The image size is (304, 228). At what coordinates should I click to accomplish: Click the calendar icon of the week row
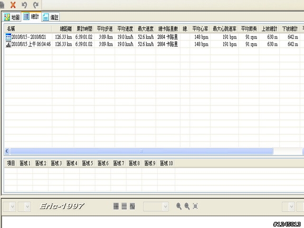pyautogui.click(x=8, y=37)
